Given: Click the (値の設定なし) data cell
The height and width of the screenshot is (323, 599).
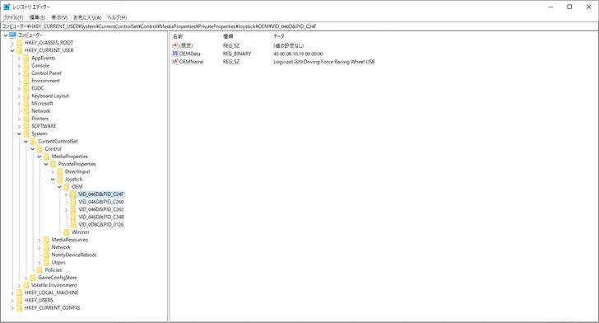Looking at the screenshot, I should [289, 45].
